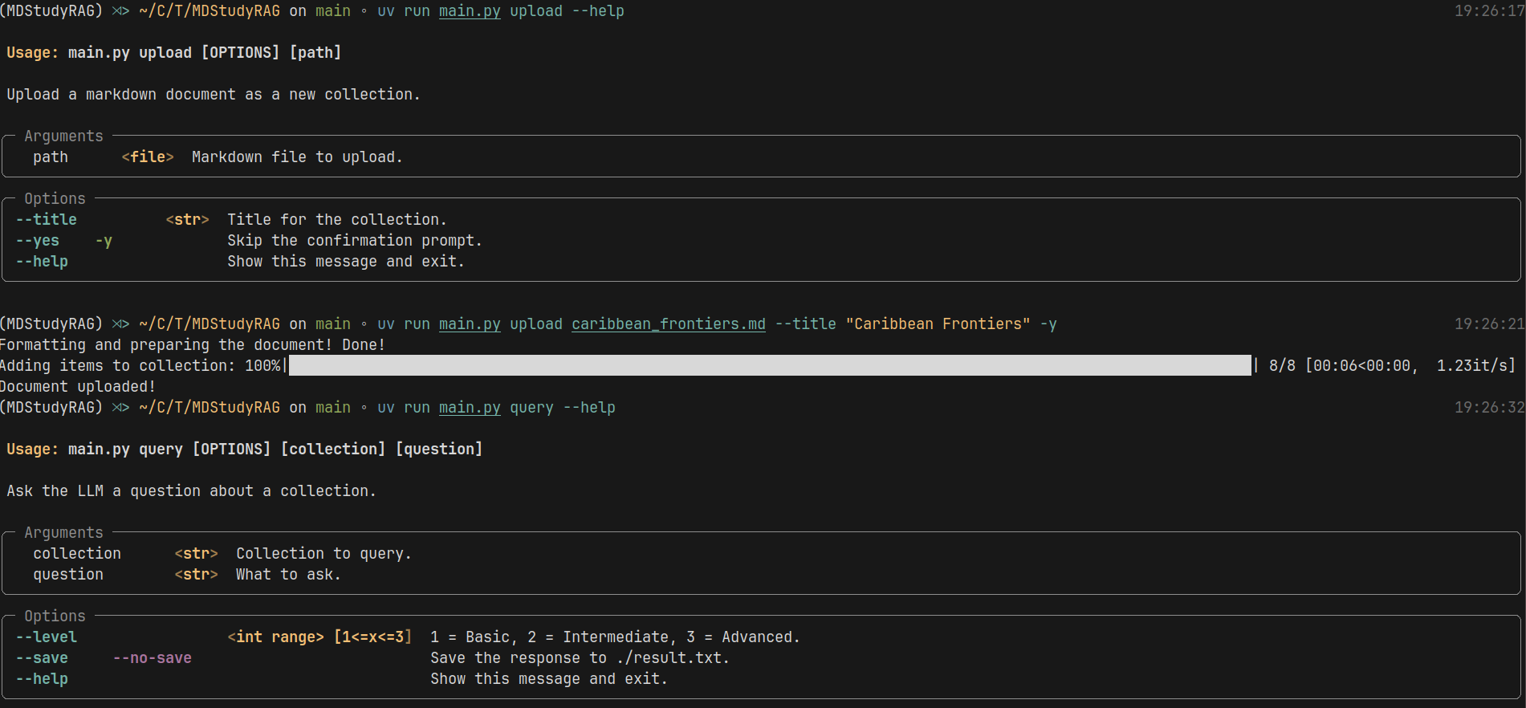This screenshot has width=1526, height=708.
Task: Click the --level option text
Action: pos(47,637)
